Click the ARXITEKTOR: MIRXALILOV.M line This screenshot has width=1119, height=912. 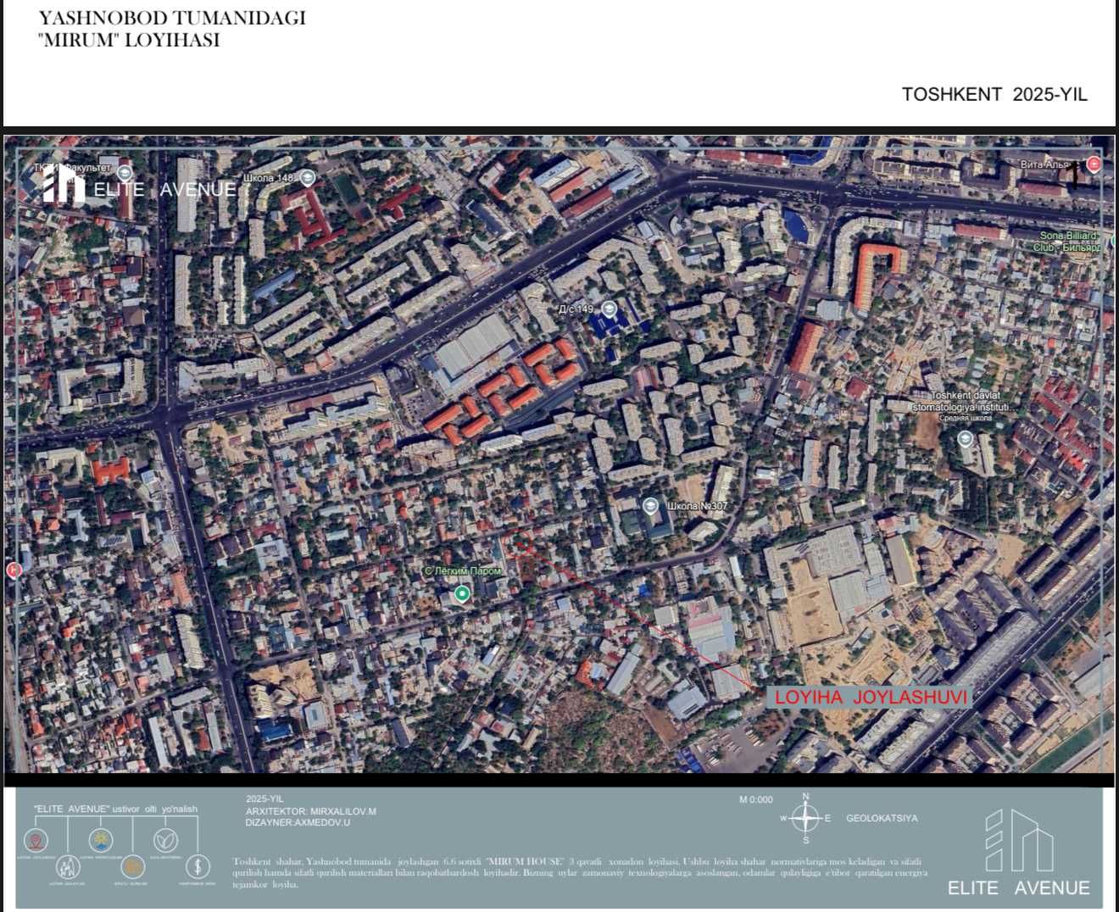pyautogui.click(x=310, y=811)
